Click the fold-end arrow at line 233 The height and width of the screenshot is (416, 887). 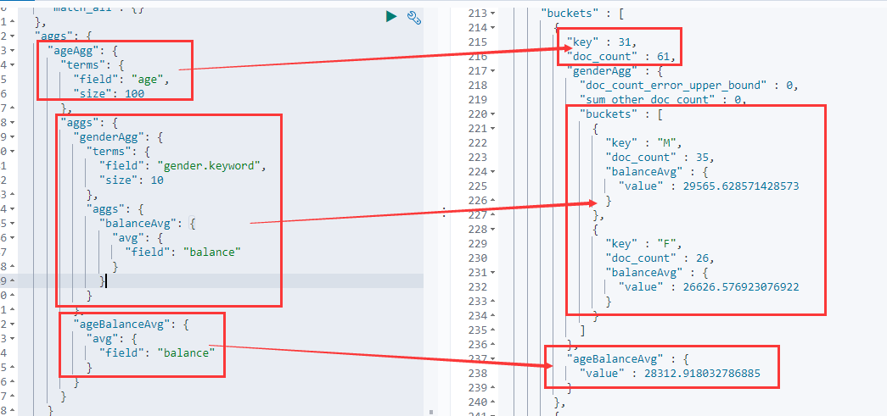(x=492, y=302)
